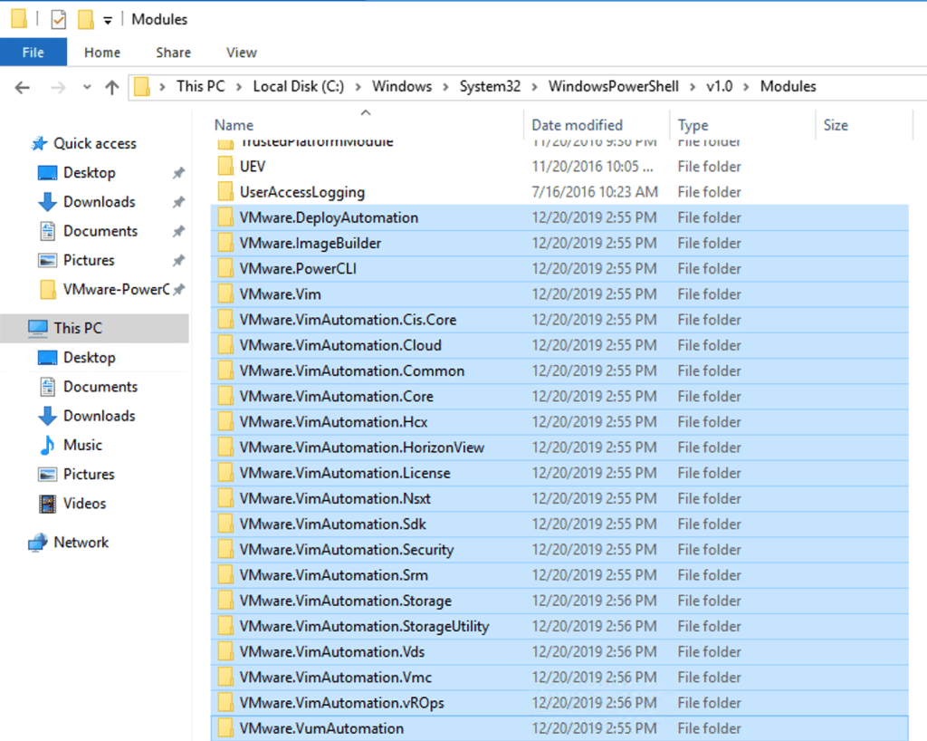Image resolution: width=927 pixels, height=741 pixels.
Task: Expand chevron after Windows in address bar
Action: point(445,87)
